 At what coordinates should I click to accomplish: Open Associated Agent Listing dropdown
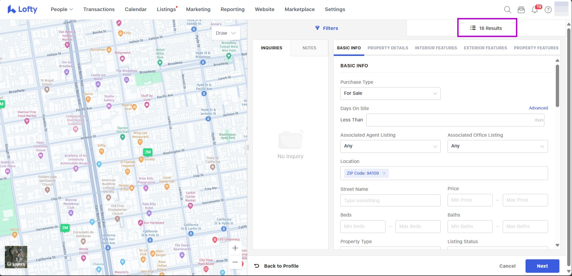coord(390,146)
